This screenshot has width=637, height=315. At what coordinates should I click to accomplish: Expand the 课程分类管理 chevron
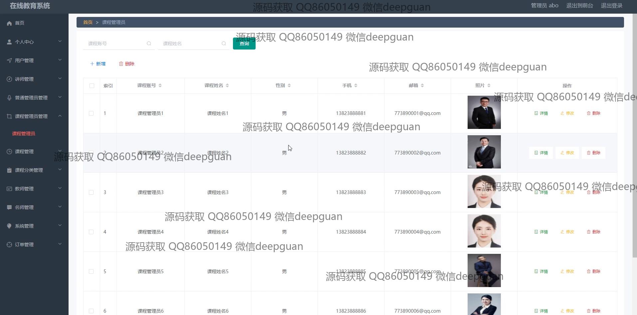60,170
